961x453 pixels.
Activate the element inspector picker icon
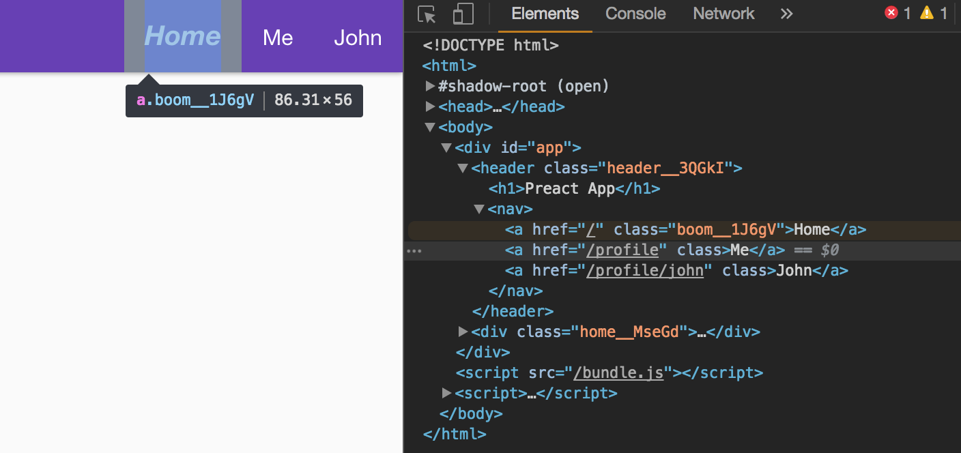427,14
